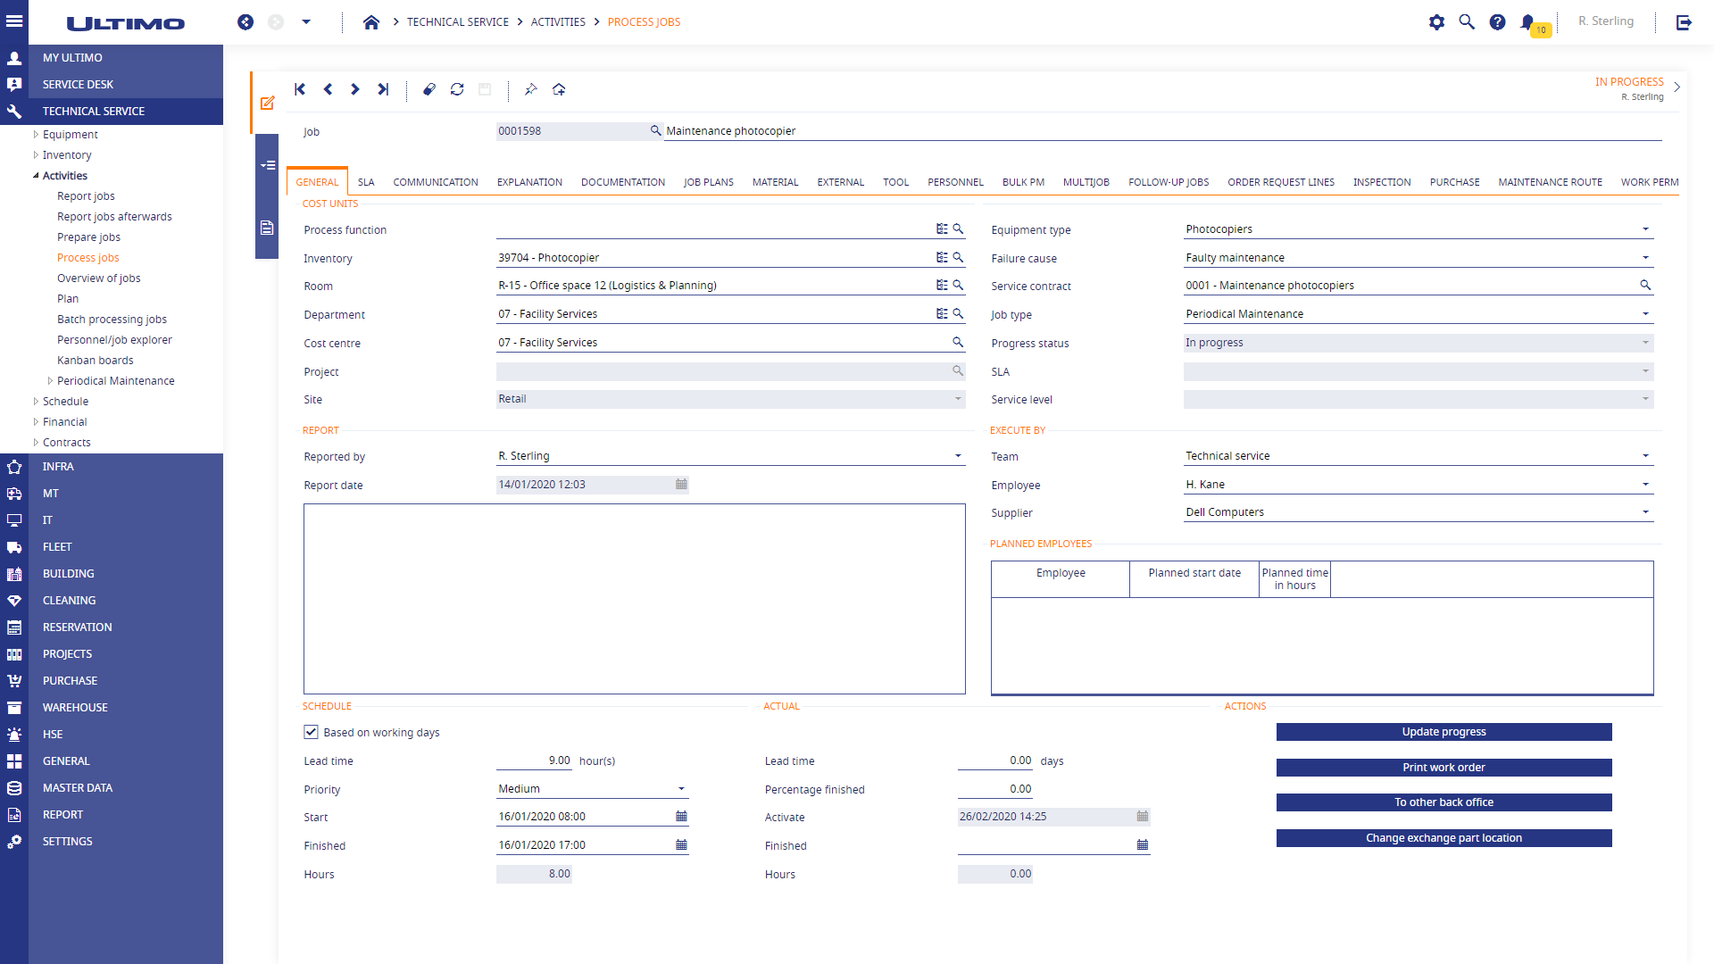Open the JOB PLANS tab
Image resolution: width=1714 pixels, height=964 pixels.
coord(708,182)
